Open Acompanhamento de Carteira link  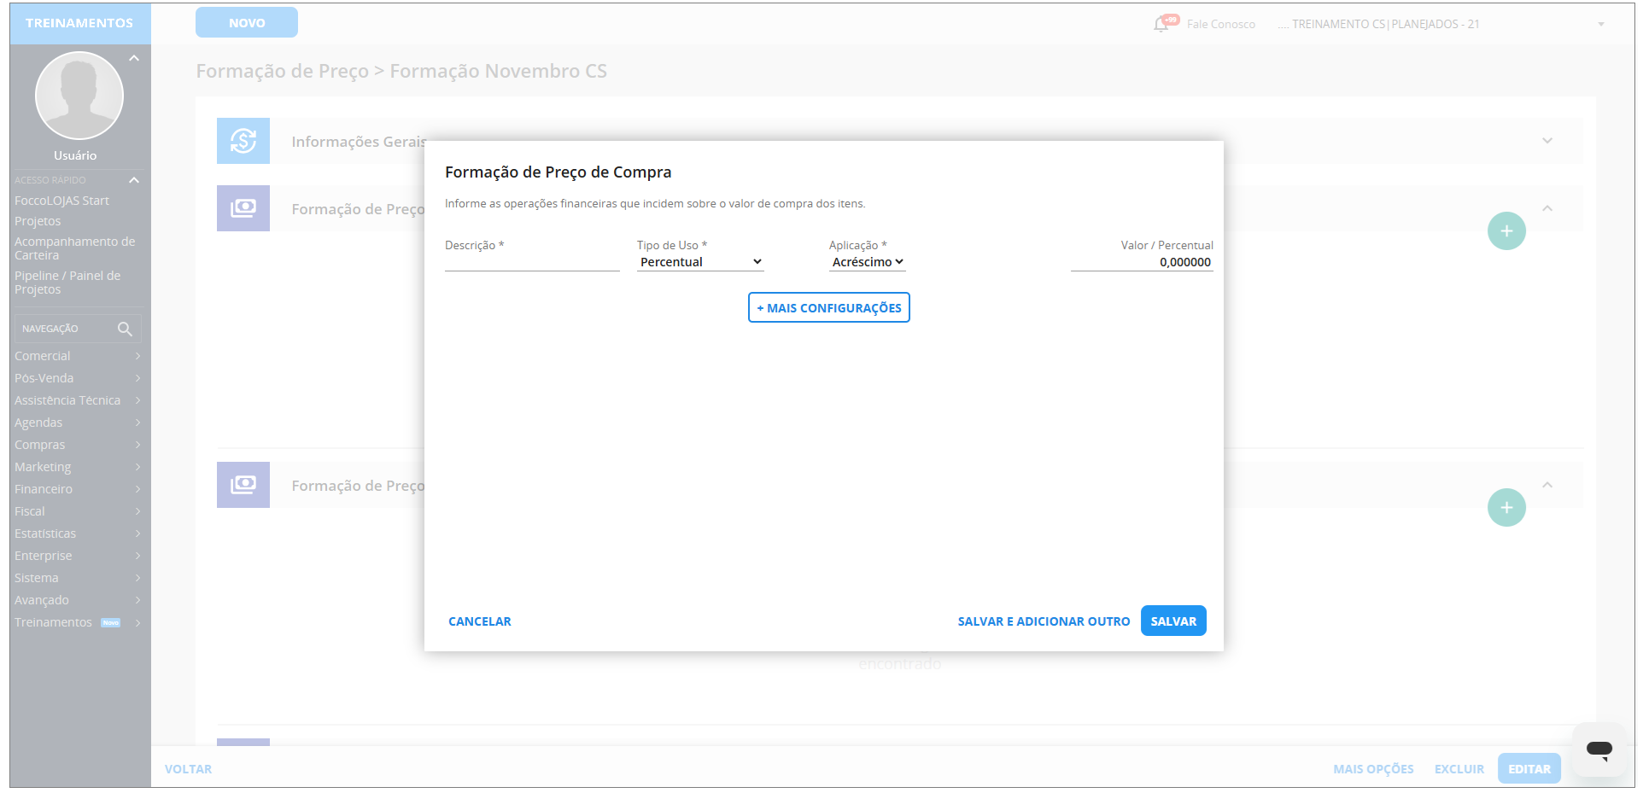[x=74, y=248]
